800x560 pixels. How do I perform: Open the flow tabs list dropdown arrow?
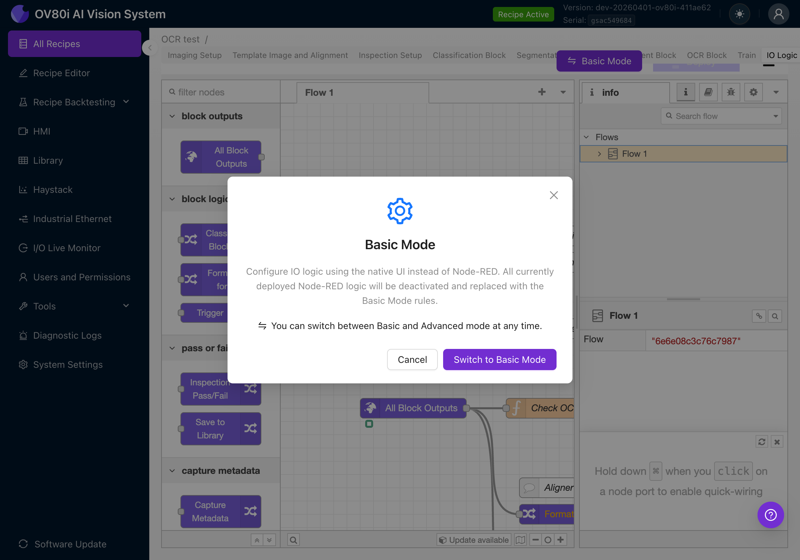[x=563, y=92]
